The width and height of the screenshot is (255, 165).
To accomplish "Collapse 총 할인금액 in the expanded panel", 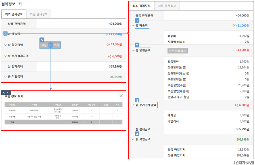I will 133,51.
